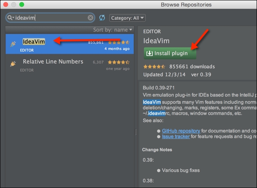Click the IdeaVim star rating in list
This screenshot has height=188, width=257.
[119, 42]
